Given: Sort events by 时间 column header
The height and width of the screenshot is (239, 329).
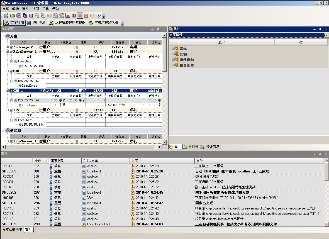Looking at the screenshot, I should pos(162,161).
